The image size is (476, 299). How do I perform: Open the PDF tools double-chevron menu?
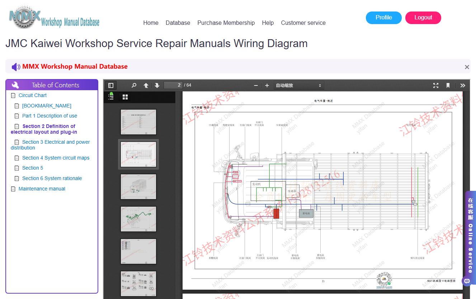(x=463, y=86)
